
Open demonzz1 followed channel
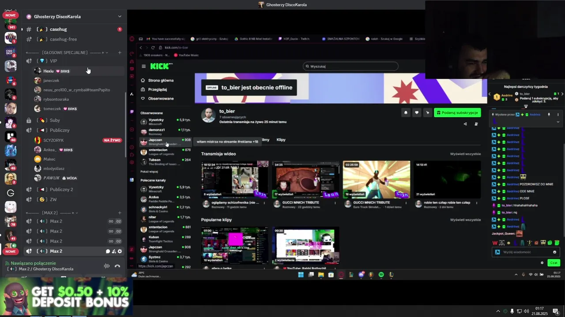(x=166, y=131)
